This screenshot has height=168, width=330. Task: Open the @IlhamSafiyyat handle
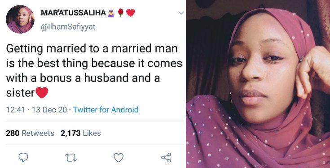point(68,27)
